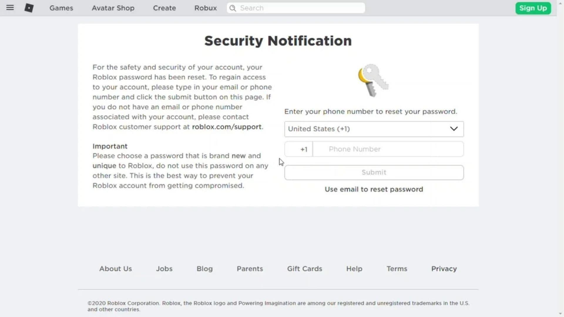Viewport: 564px width, 317px height.
Task: Open the Robux page
Action: point(205,8)
